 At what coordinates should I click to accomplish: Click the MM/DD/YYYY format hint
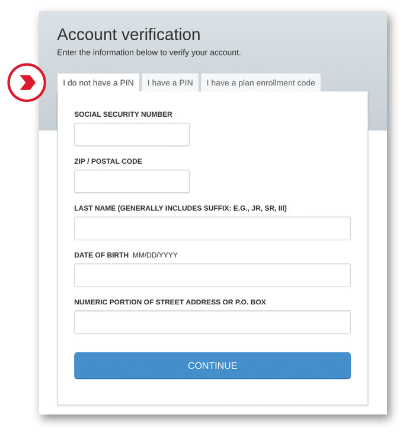tap(155, 255)
